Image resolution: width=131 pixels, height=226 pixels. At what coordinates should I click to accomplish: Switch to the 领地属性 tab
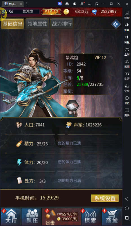(37, 24)
